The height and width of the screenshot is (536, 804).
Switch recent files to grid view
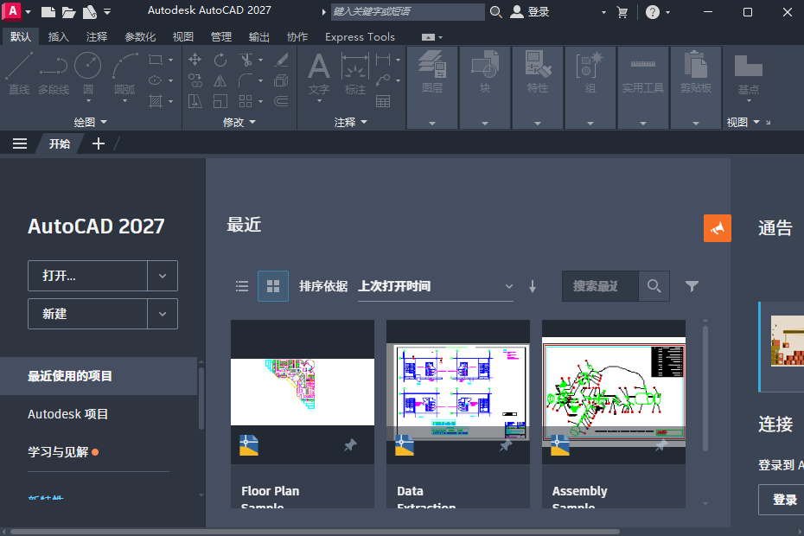click(272, 286)
